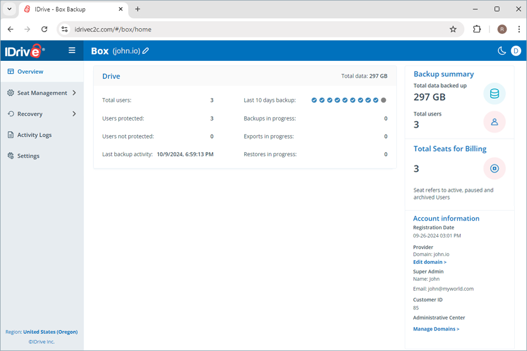The image size is (527, 351).
Task: Click the IDrive logo in the header
Action: pos(24,51)
